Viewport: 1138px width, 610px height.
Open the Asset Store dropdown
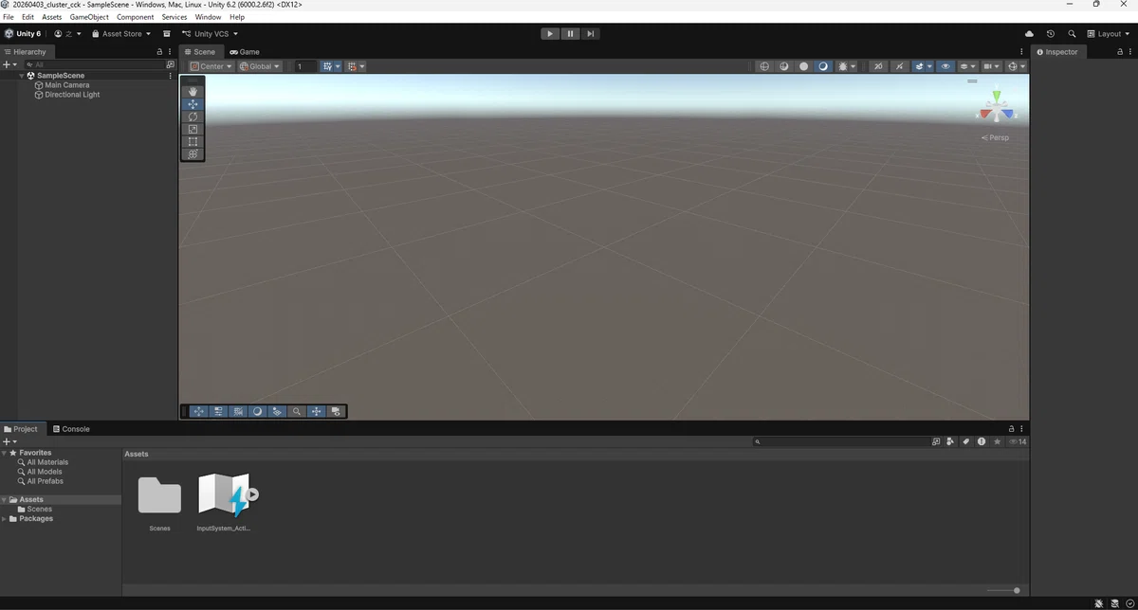click(120, 34)
